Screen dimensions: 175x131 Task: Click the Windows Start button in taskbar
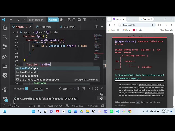[33, 111]
